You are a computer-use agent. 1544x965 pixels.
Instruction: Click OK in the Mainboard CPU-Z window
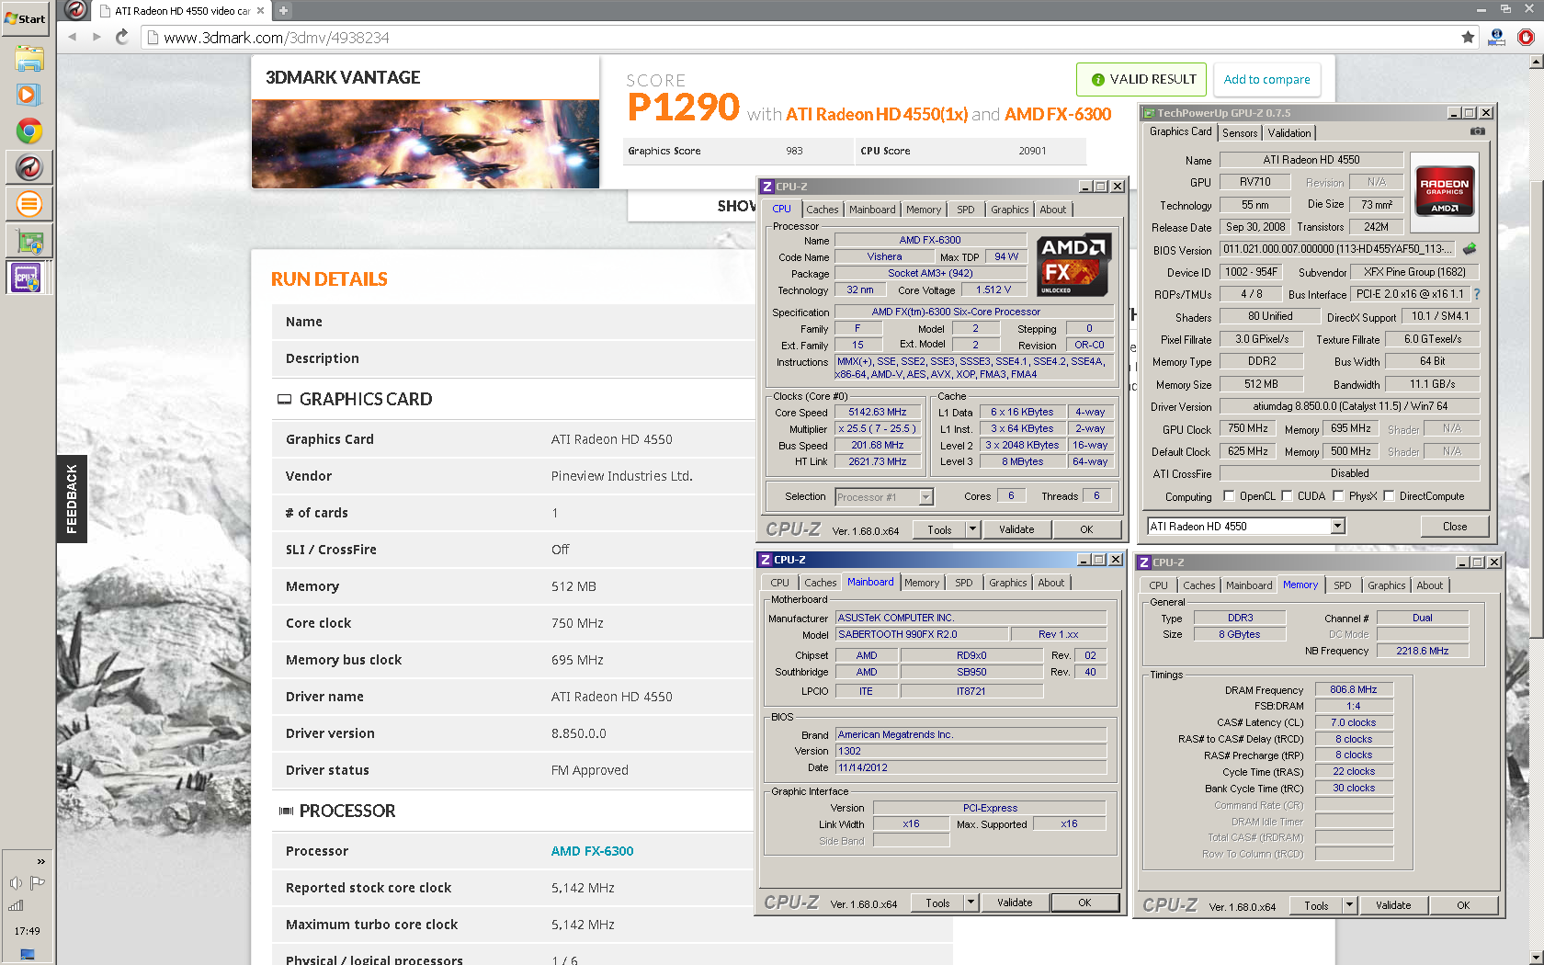(x=1084, y=903)
